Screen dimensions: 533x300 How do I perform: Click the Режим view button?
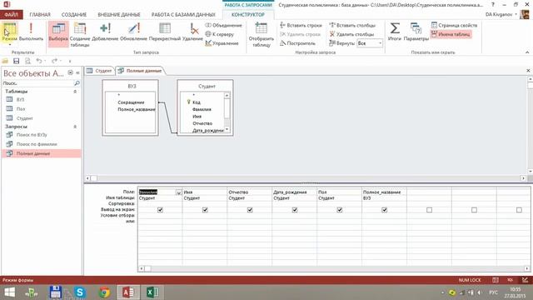tap(9, 31)
